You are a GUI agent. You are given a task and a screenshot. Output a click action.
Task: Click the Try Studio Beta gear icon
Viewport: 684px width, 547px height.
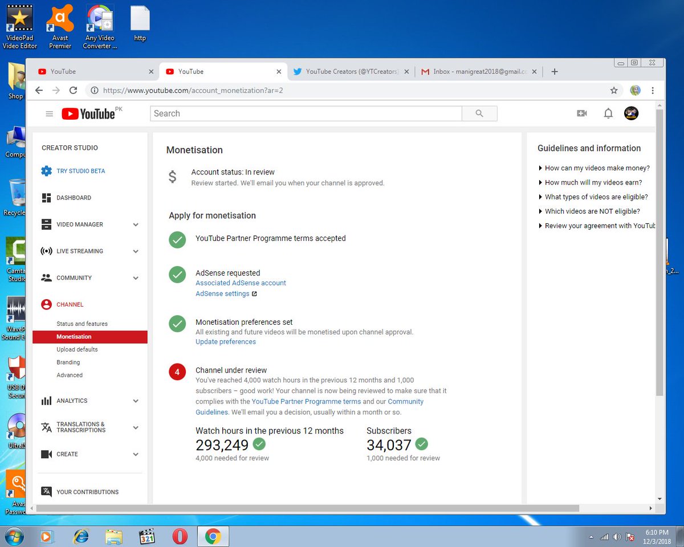47,171
